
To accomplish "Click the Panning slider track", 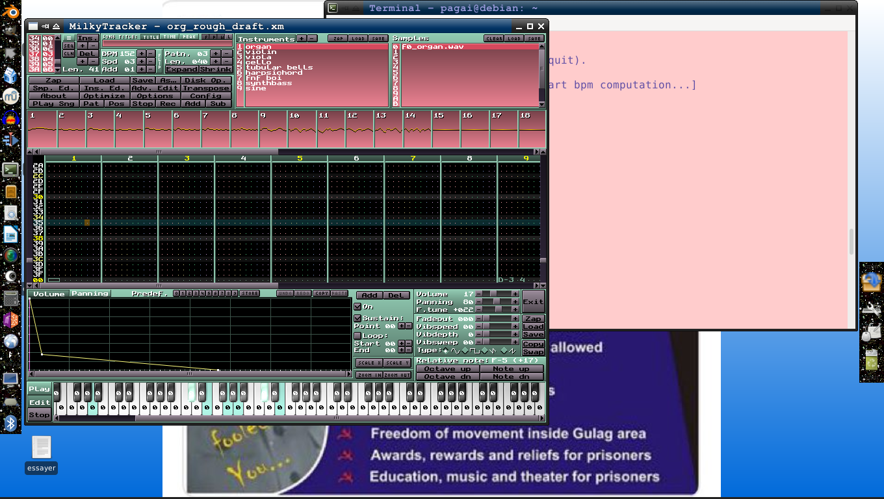I will pos(498,302).
